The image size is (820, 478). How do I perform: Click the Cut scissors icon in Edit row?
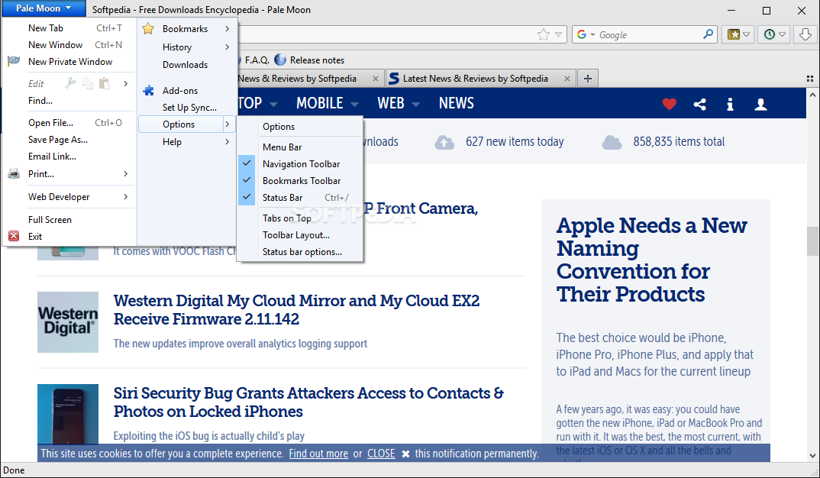(x=70, y=83)
